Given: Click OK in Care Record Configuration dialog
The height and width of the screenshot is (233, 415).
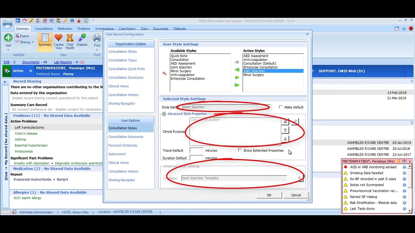Looking at the screenshot, I should coord(269,195).
